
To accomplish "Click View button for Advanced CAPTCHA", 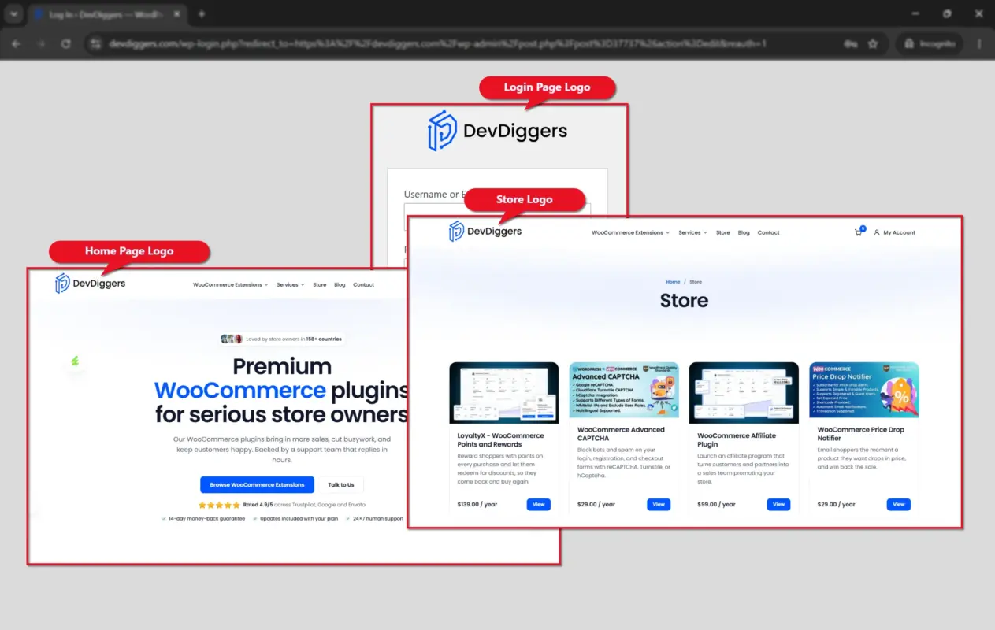I will coord(659,504).
